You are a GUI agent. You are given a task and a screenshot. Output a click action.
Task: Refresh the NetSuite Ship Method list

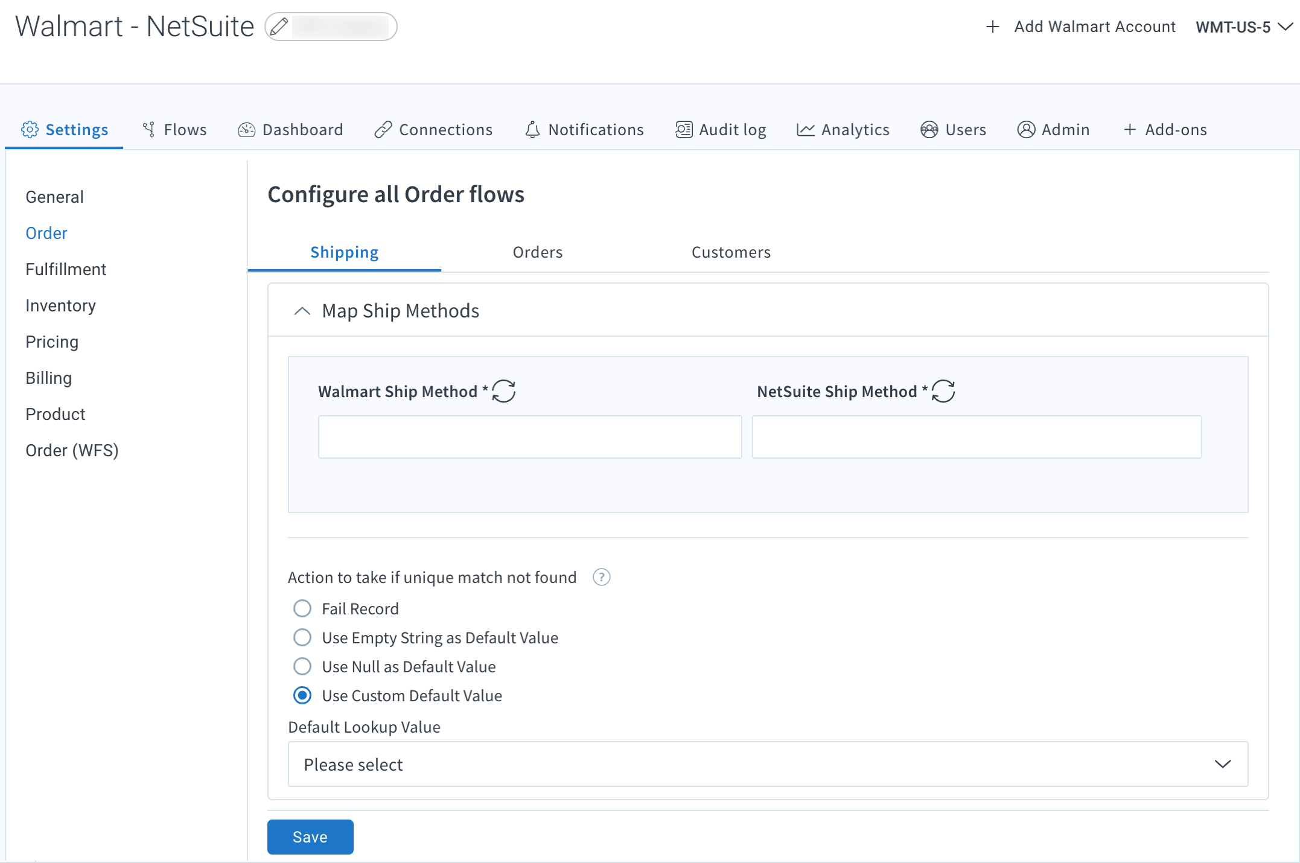coord(943,391)
